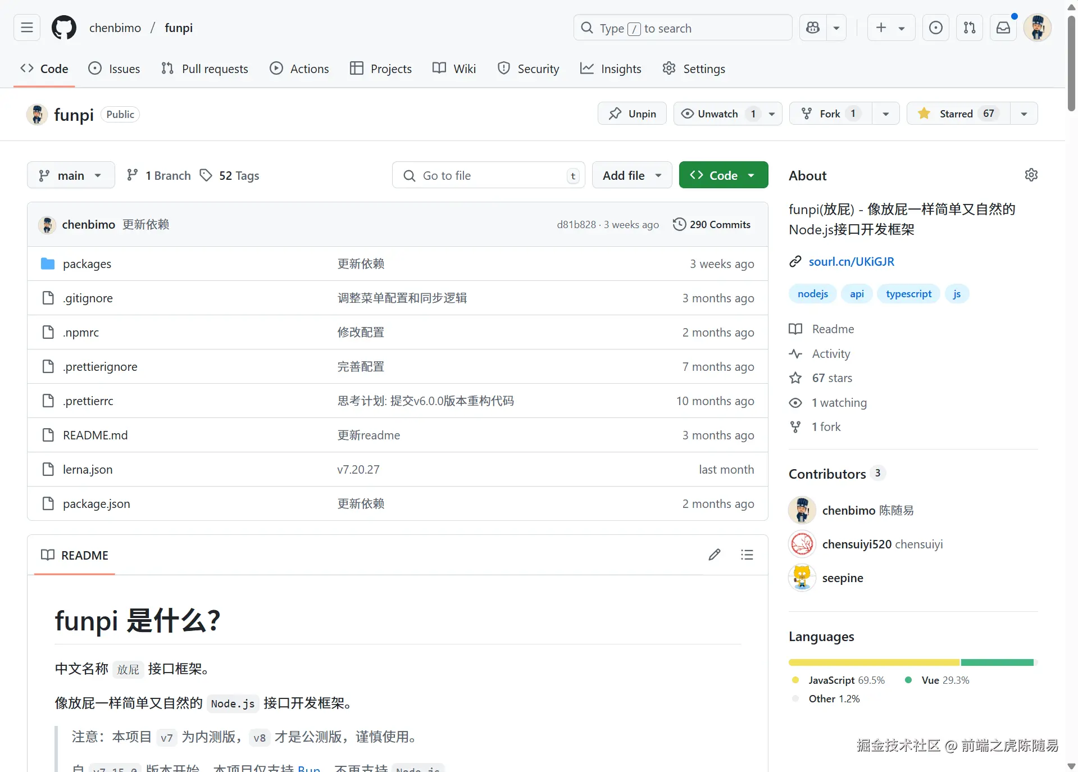1078x772 pixels.
Task: Open sourl.cn/UKiGJR website link
Action: click(851, 261)
